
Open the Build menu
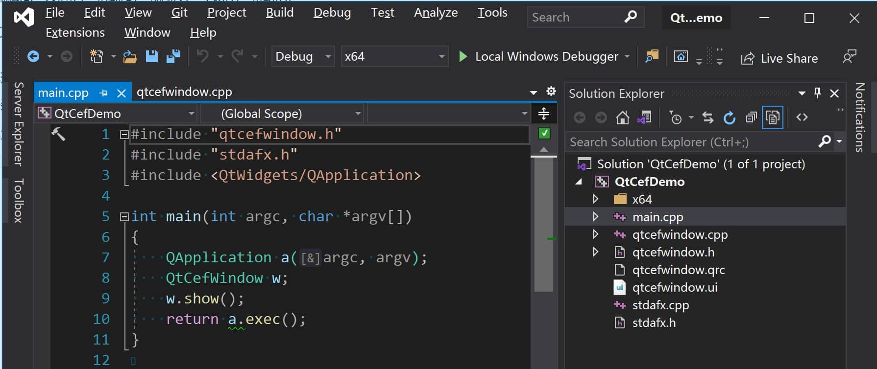coord(280,13)
